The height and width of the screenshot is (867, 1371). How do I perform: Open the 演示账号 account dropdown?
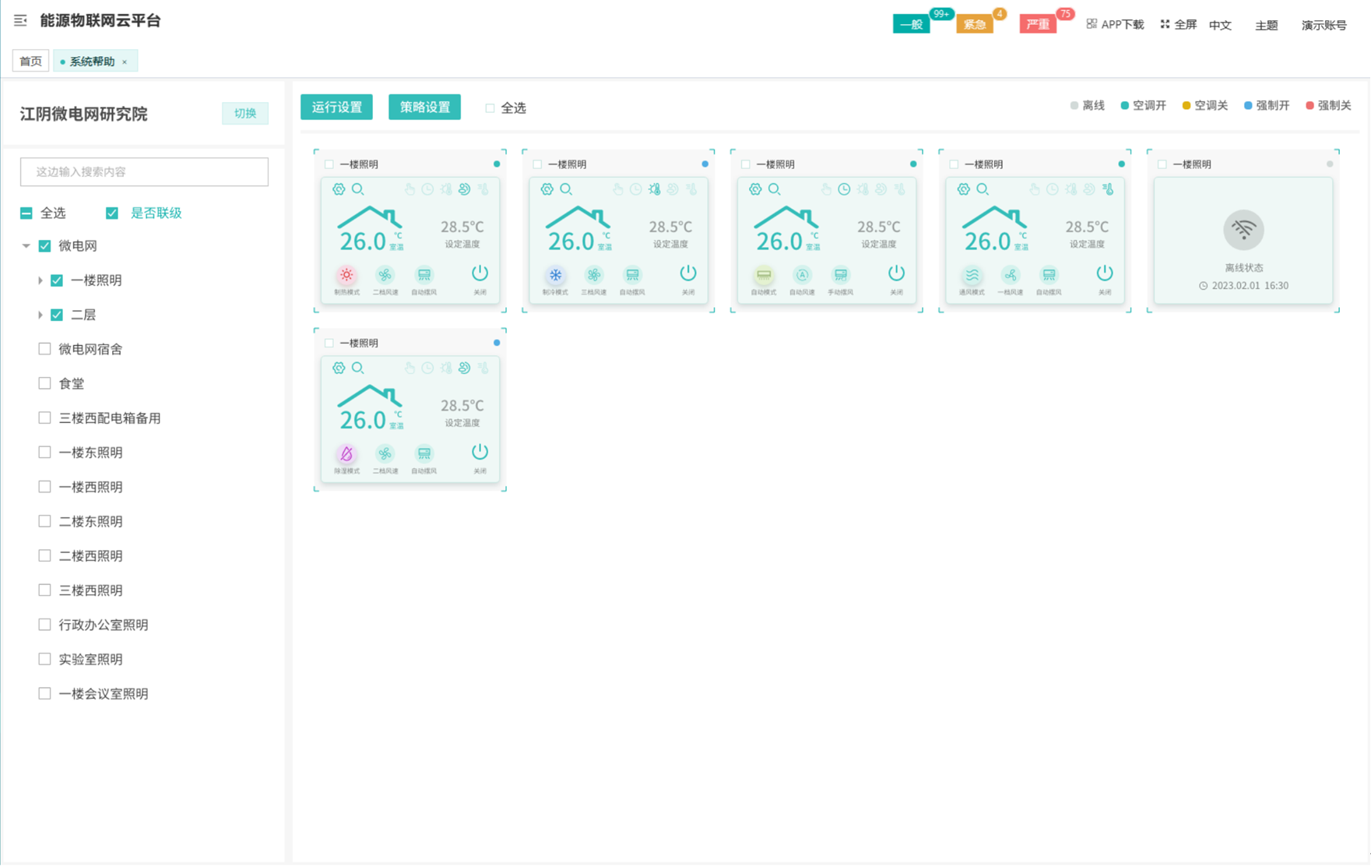click(x=1324, y=25)
